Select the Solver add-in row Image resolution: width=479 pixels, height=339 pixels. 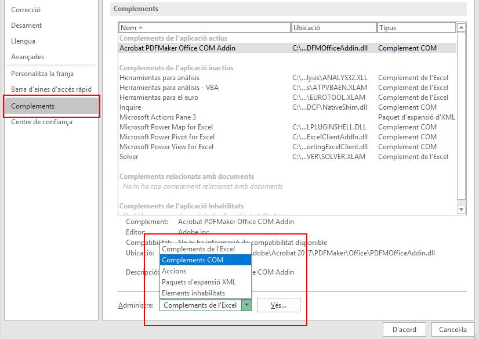coord(129,157)
